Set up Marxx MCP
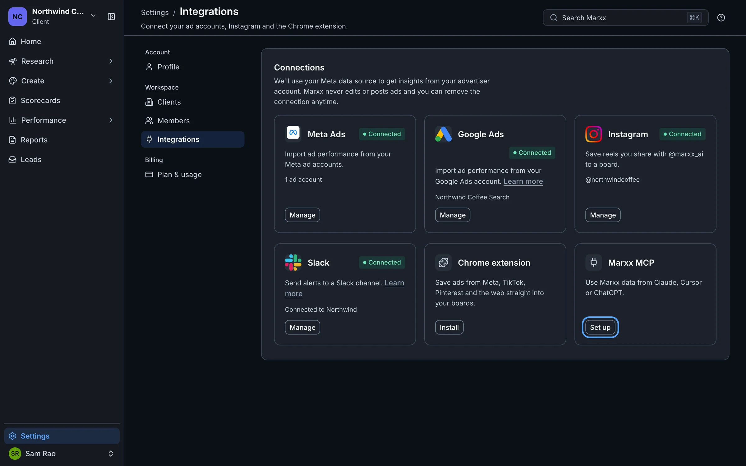Image resolution: width=746 pixels, height=466 pixels. [600, 327]
